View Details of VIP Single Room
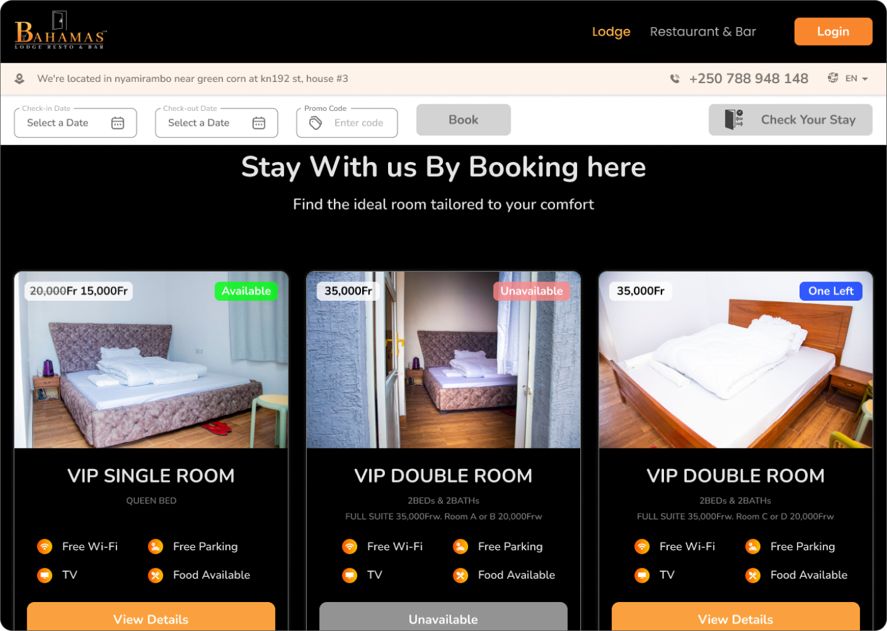Screen dimensions: 887x631 [x=151, y=617]
